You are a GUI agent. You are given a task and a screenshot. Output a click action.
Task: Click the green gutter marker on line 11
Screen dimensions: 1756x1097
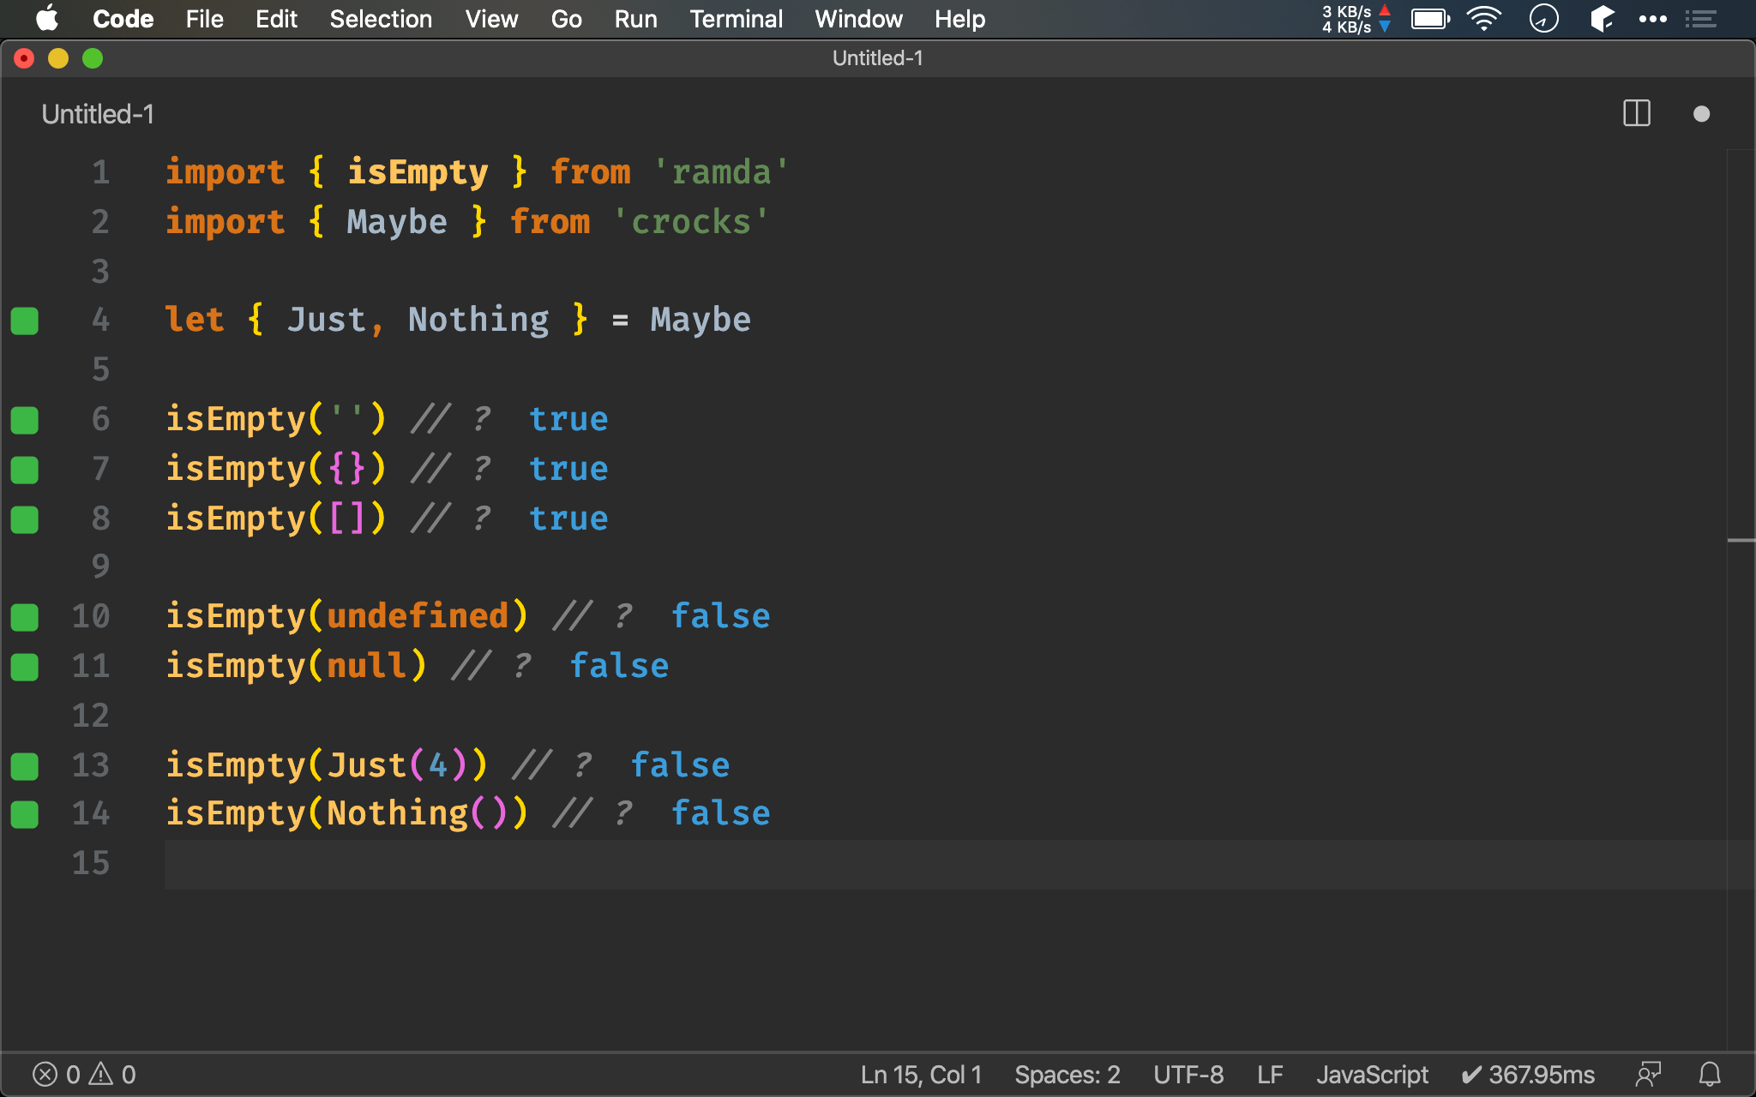click(25, 667)
